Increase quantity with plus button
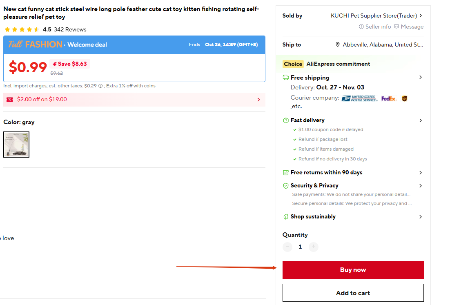 click(313, 247)
